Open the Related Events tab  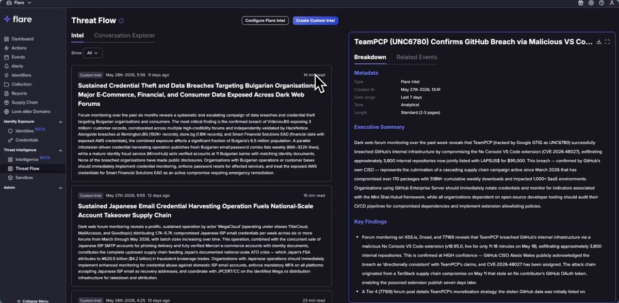tap(416, 57)
